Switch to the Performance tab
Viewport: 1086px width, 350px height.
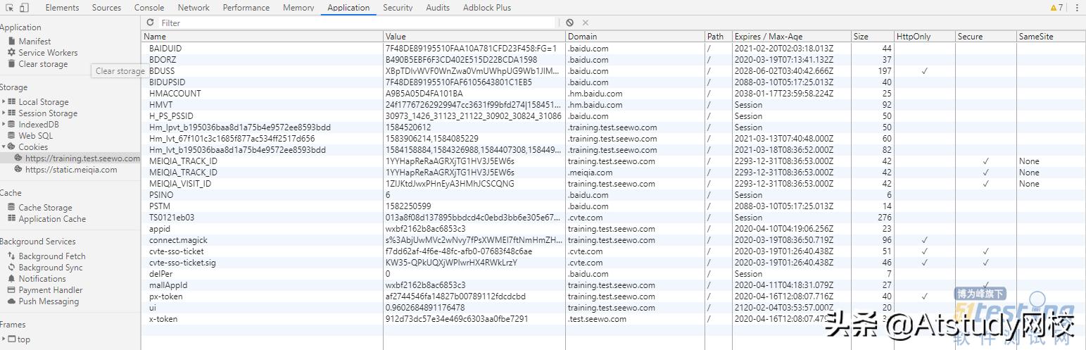click(x=246, y=8)
